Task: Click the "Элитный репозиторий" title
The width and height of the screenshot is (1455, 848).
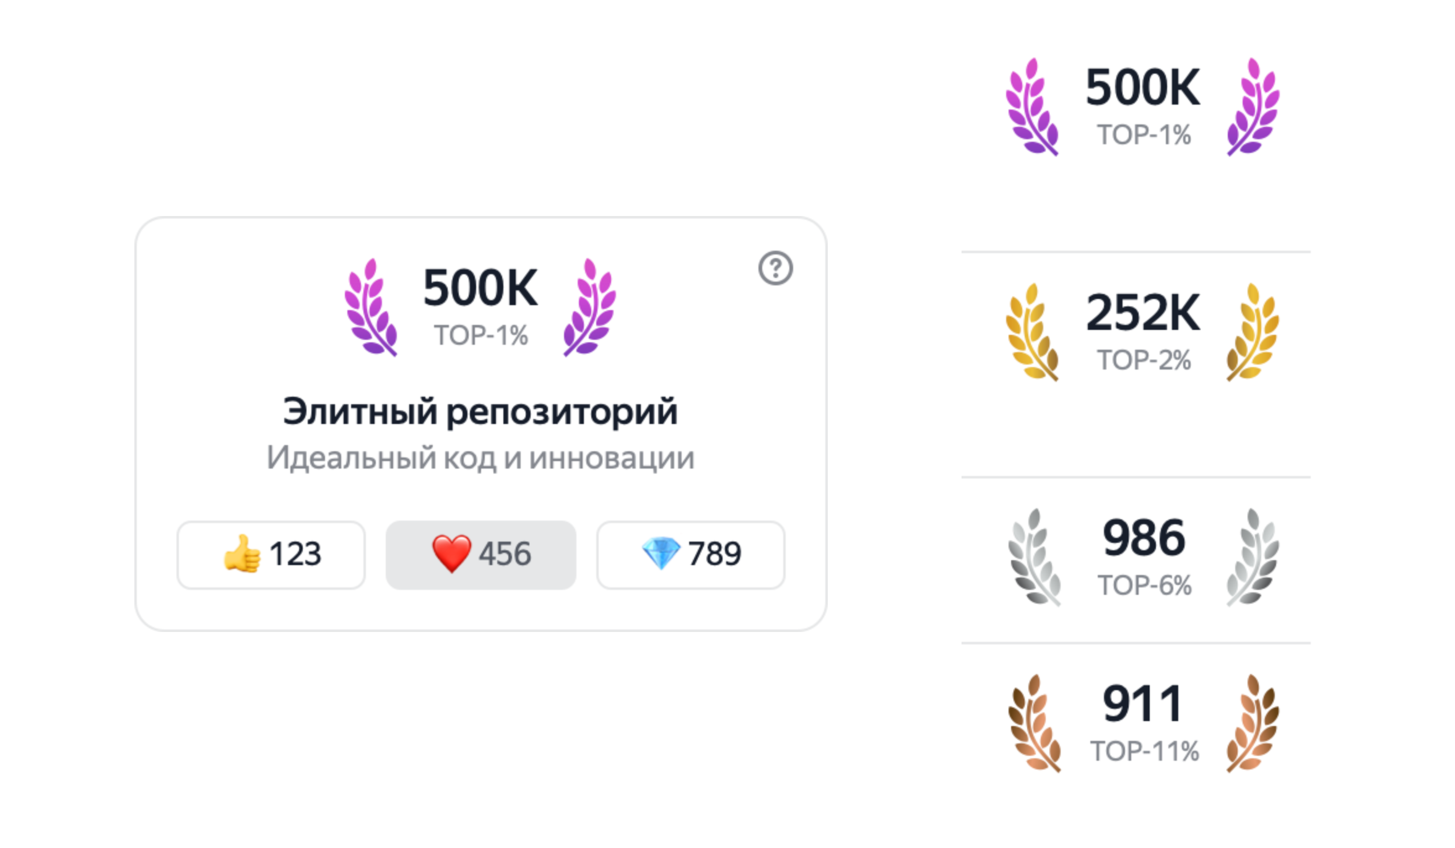Action: pos(480,412)
